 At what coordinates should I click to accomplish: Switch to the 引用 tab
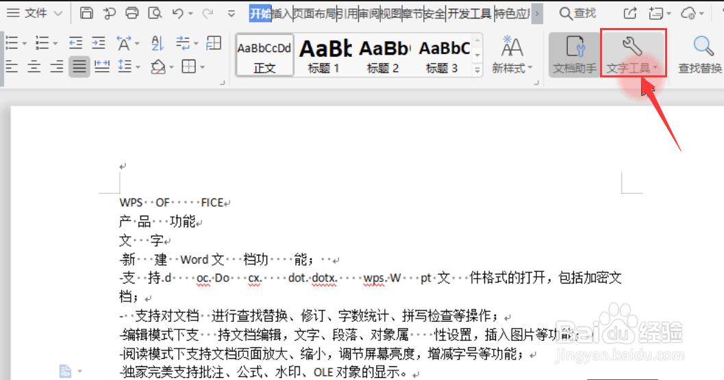point(347,14)
